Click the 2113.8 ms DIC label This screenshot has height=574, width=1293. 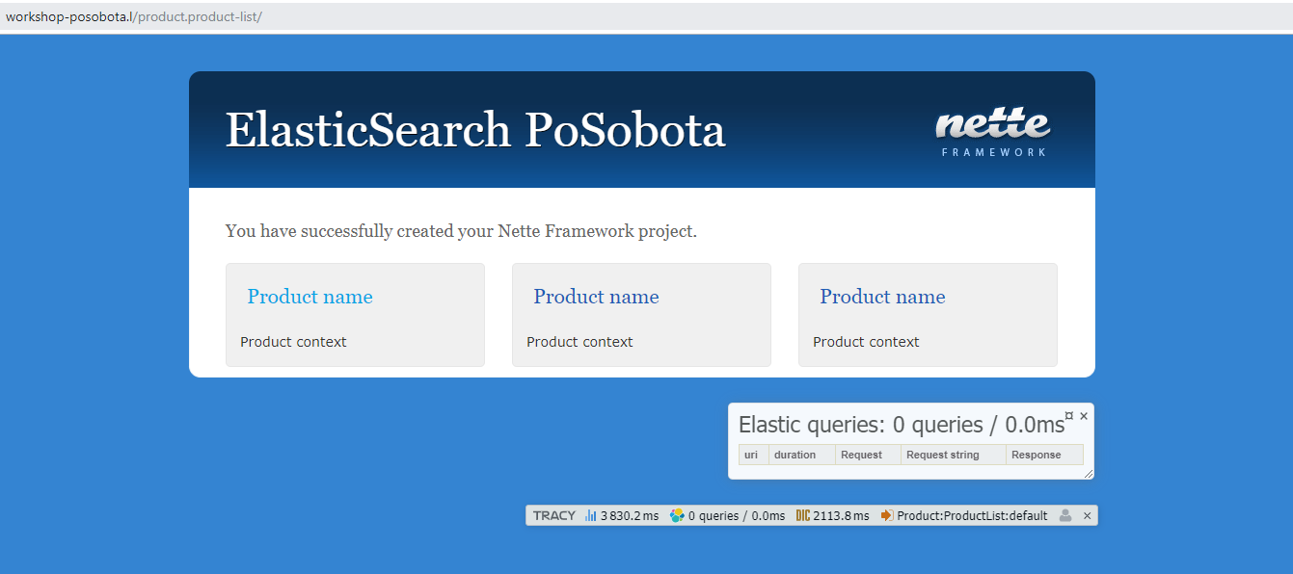[841, 516]
